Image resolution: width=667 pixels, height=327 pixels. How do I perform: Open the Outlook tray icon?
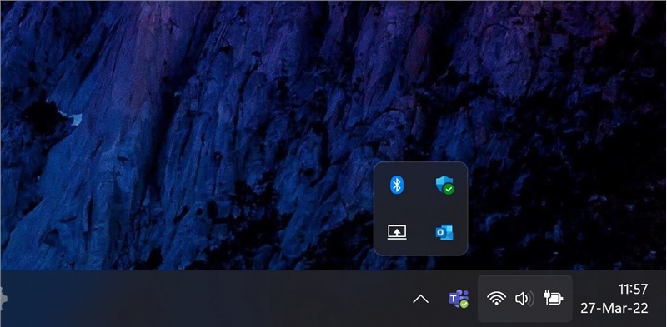(444, 232)
